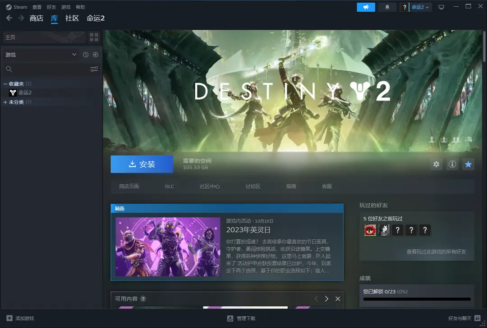Toggle ready-to-play filter icon
Screen dimensions: 487x328
pyautogui.click(x=95, y=55)
